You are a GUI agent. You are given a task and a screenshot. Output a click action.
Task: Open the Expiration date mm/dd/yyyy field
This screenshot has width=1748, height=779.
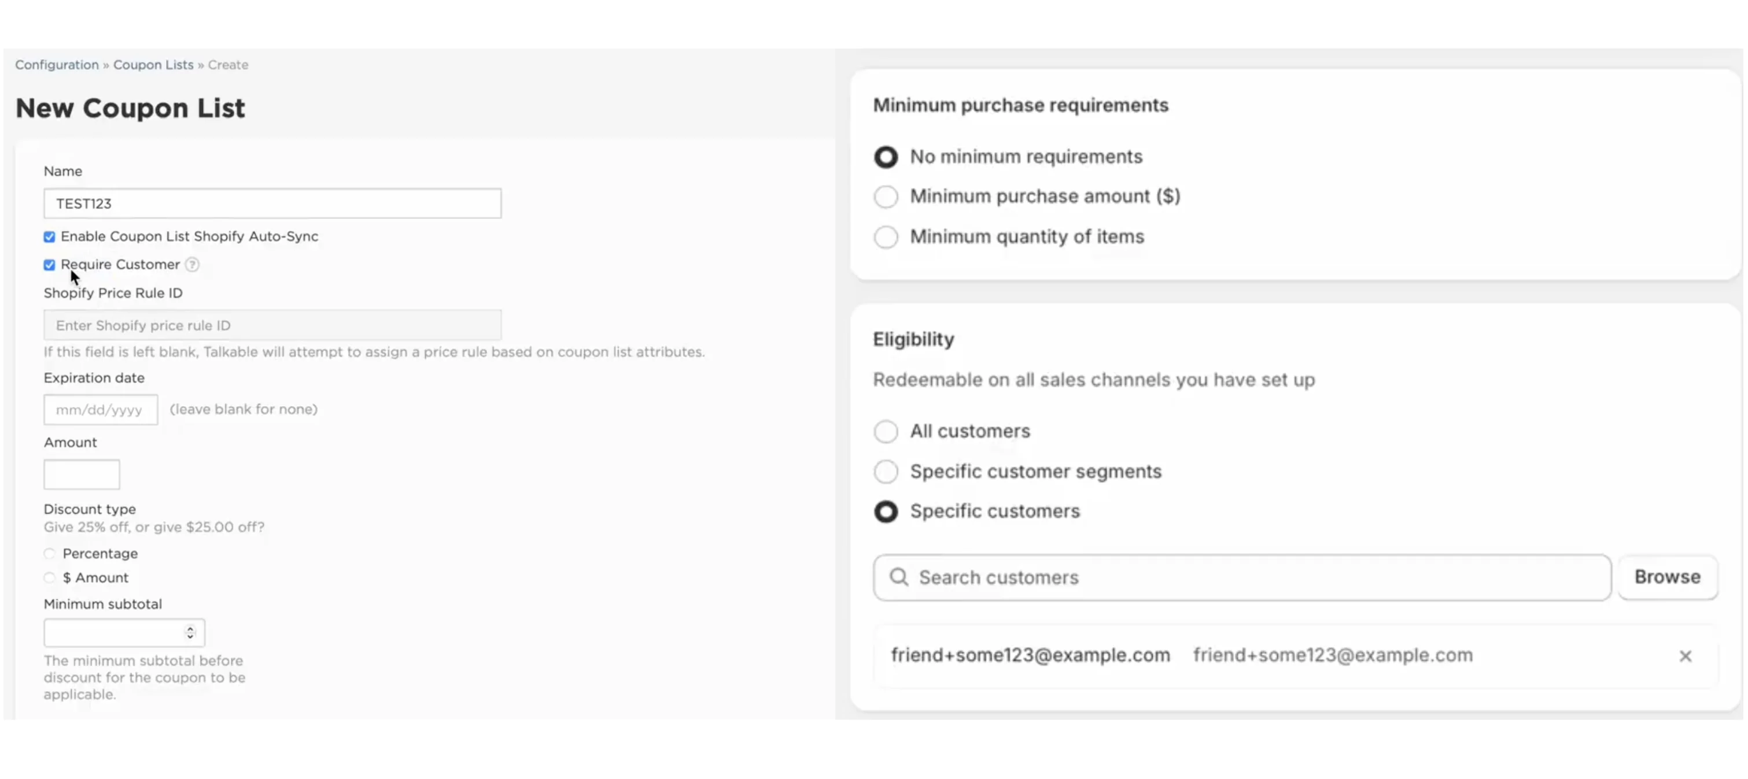click(101, 410)
